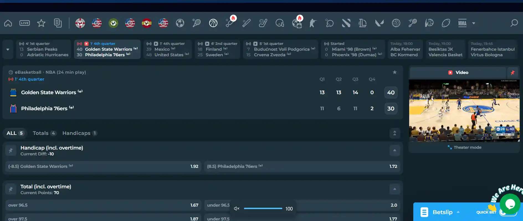Click the eBasketball breadcrumb link
The height and width of the screenshot is (221, 523).
pyautogui.click(x=28, y=72)
